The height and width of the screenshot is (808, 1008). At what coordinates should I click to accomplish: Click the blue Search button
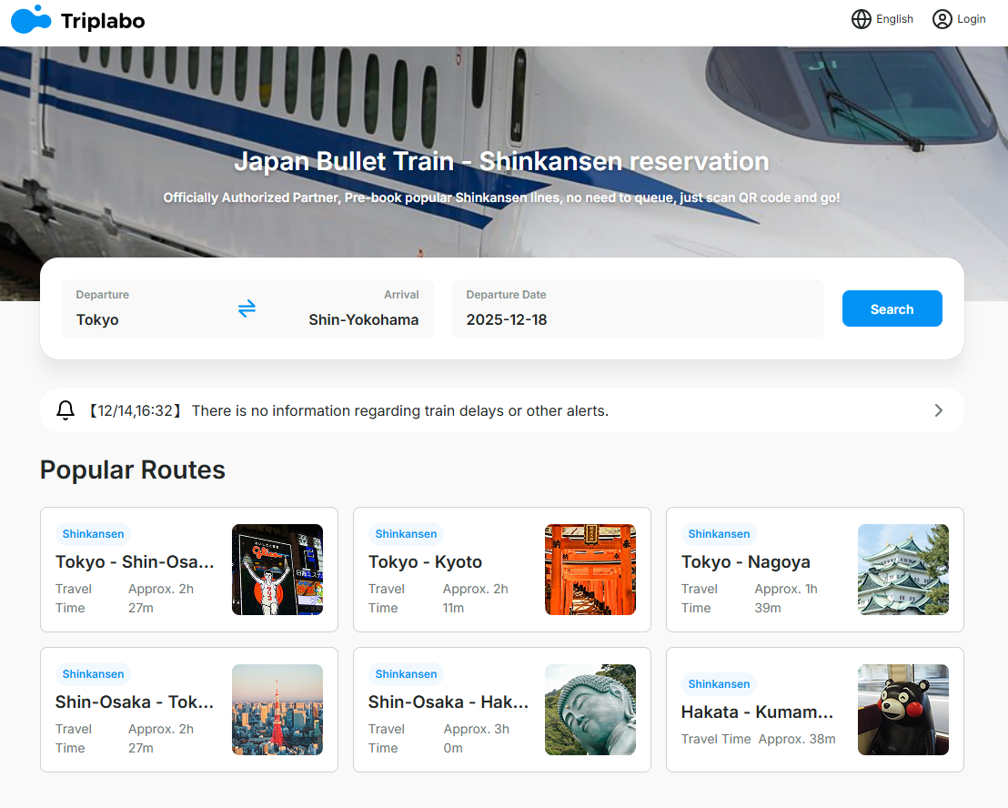click(892, 308)
